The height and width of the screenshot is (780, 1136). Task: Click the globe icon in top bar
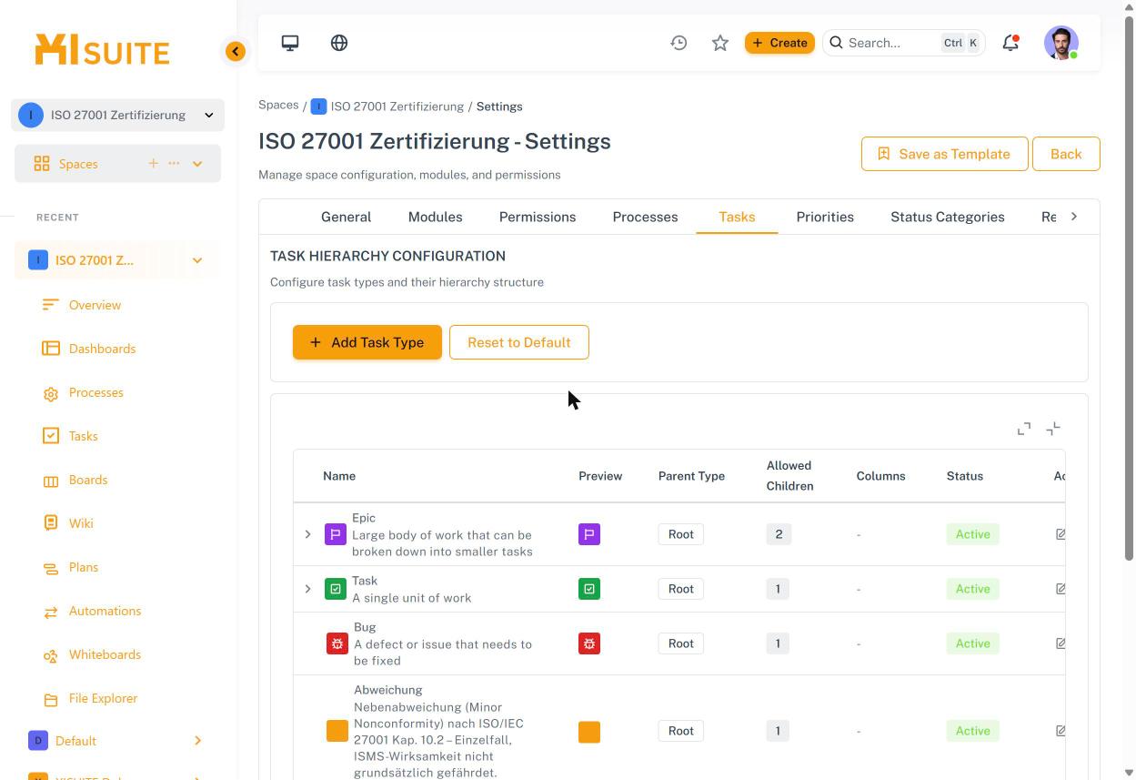339,43
